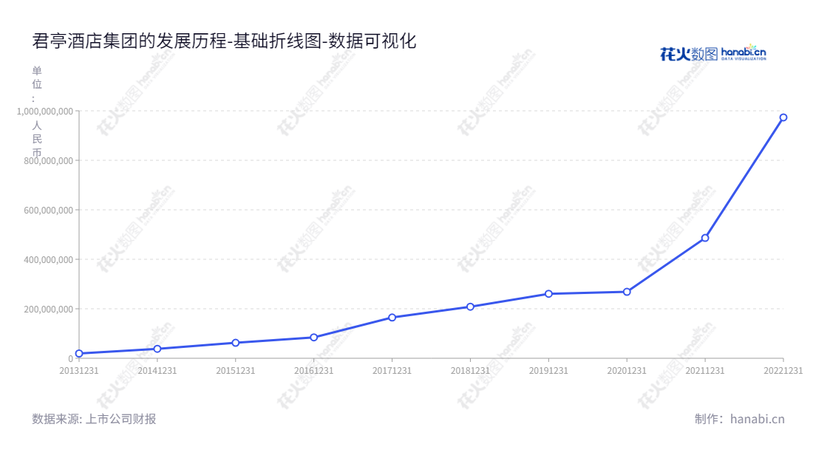Screen dimensions: 813x458
Task: Select the highest data point for 20221231
Action: 783,117
